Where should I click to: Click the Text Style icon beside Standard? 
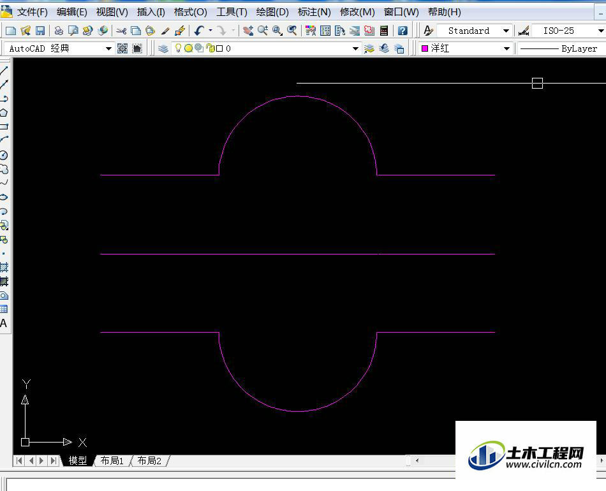pyautogui.click(x=428, y=31)
